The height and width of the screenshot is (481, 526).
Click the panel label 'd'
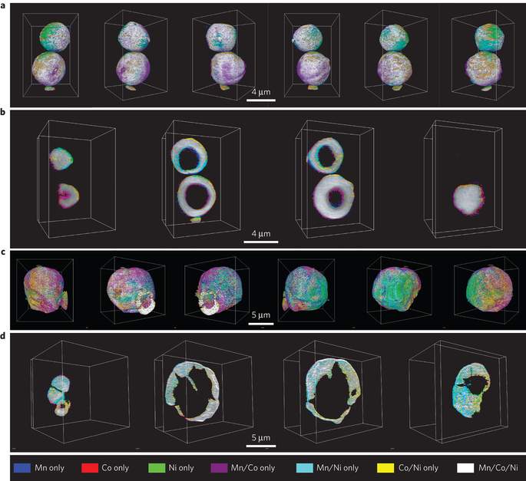tap(3, 335)
